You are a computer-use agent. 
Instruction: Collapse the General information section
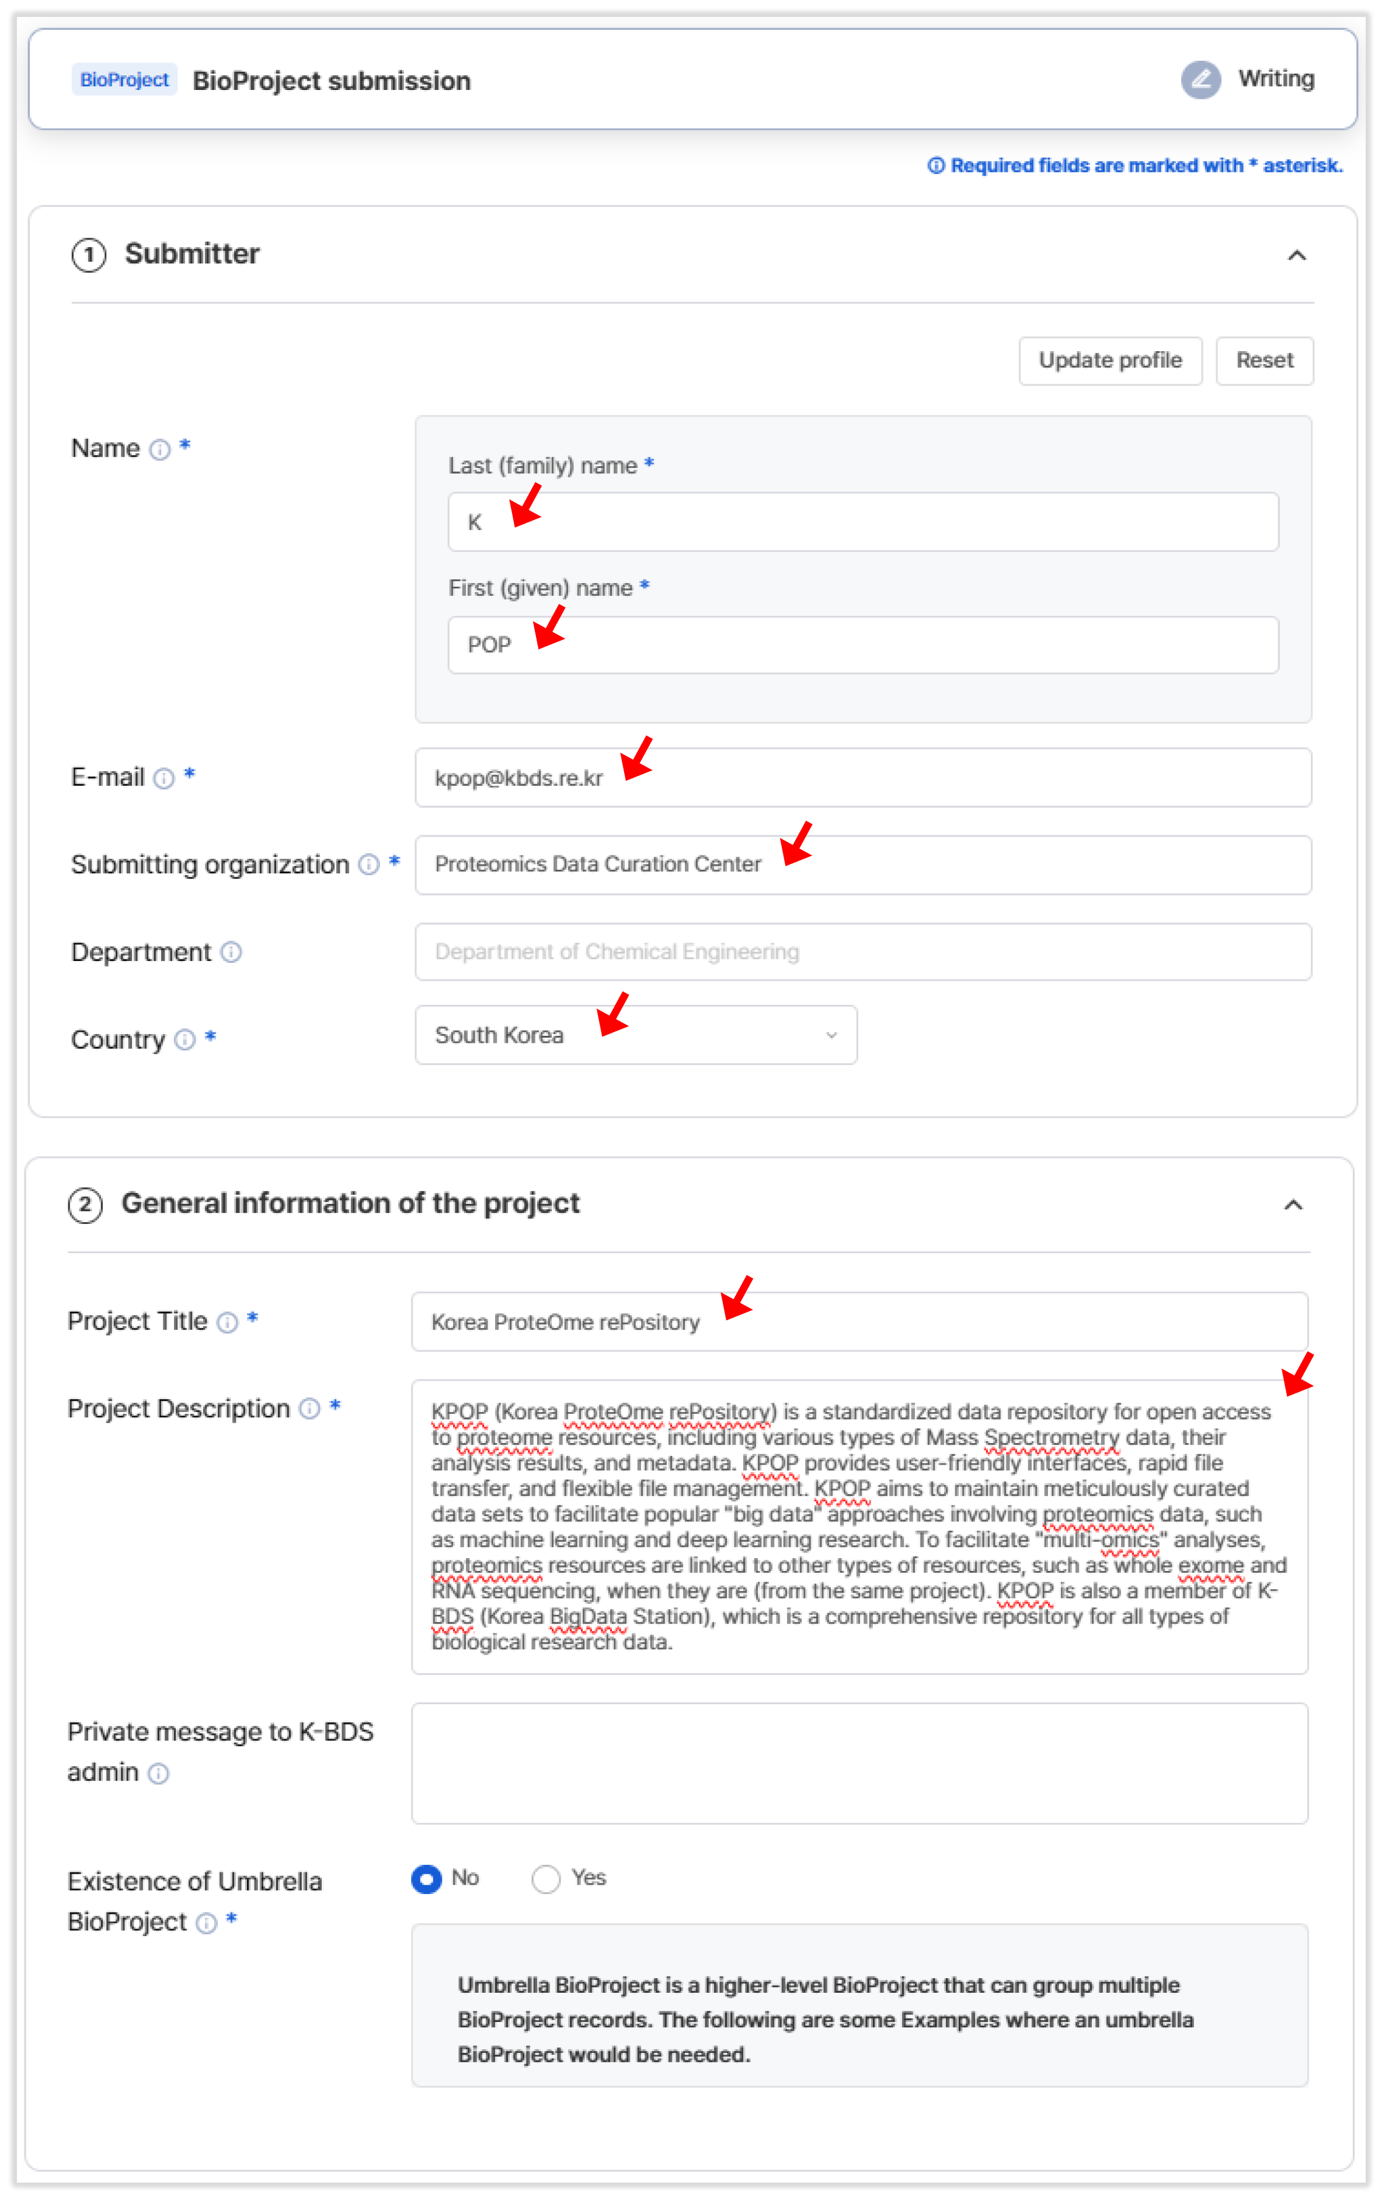coord(1293,1205)
